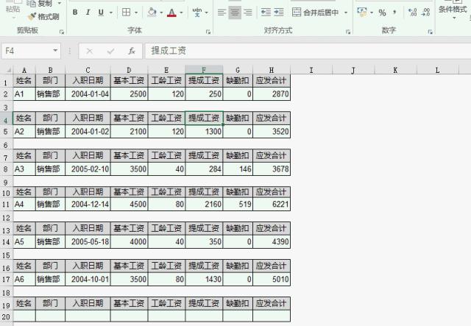
Task: Select cell with value 519
Action: 238,205
